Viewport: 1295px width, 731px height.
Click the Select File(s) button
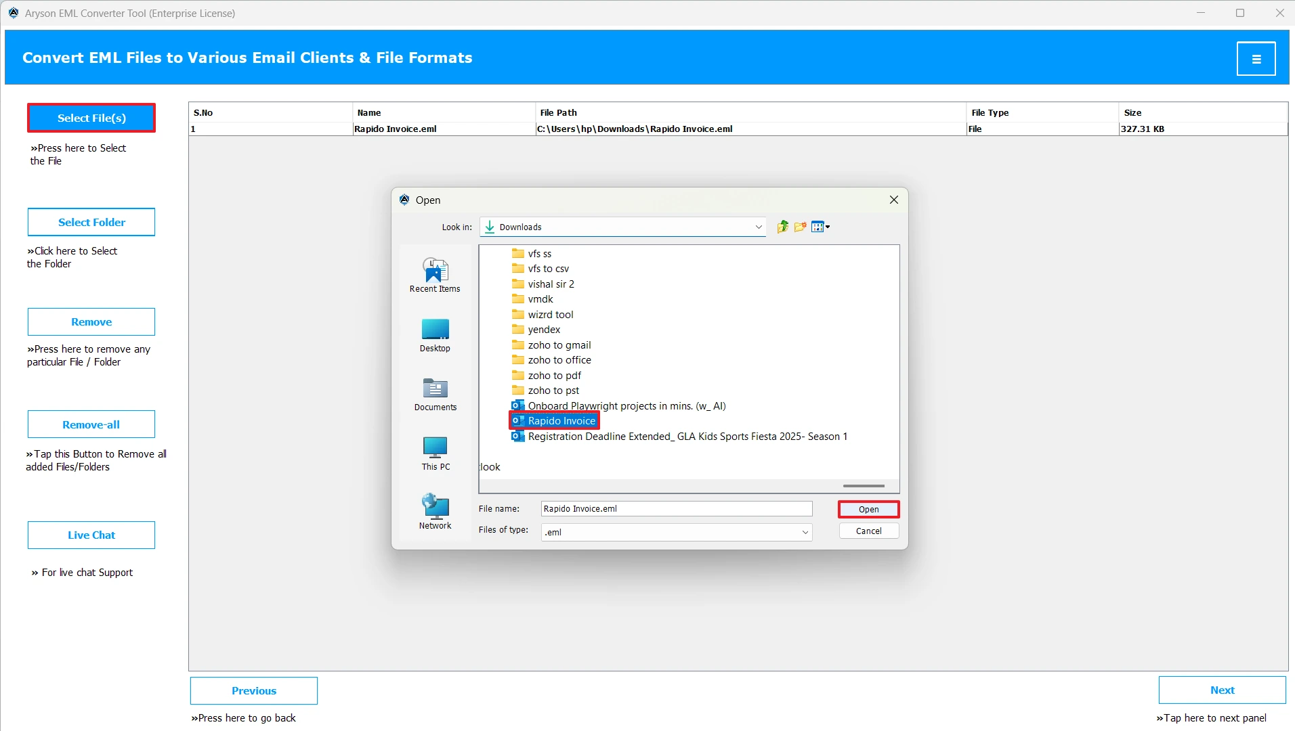click(x=91, y=118)
